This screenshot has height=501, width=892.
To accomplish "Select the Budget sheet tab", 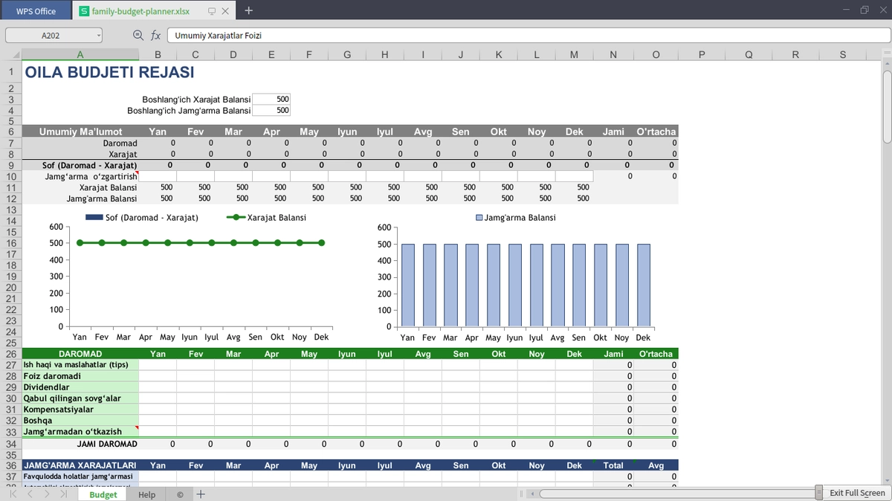I will 103,494.
